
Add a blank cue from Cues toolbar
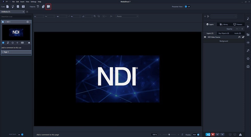[x=8, y=7]
